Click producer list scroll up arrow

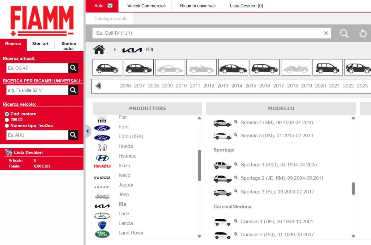[199, 118]
